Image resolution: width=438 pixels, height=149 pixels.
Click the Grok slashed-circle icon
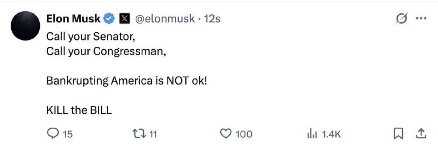pyautogui.click(x=401, y=19)
